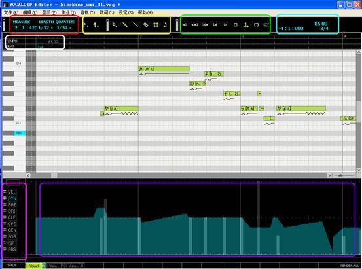Click the note icon after grid tool

[165, 25]
